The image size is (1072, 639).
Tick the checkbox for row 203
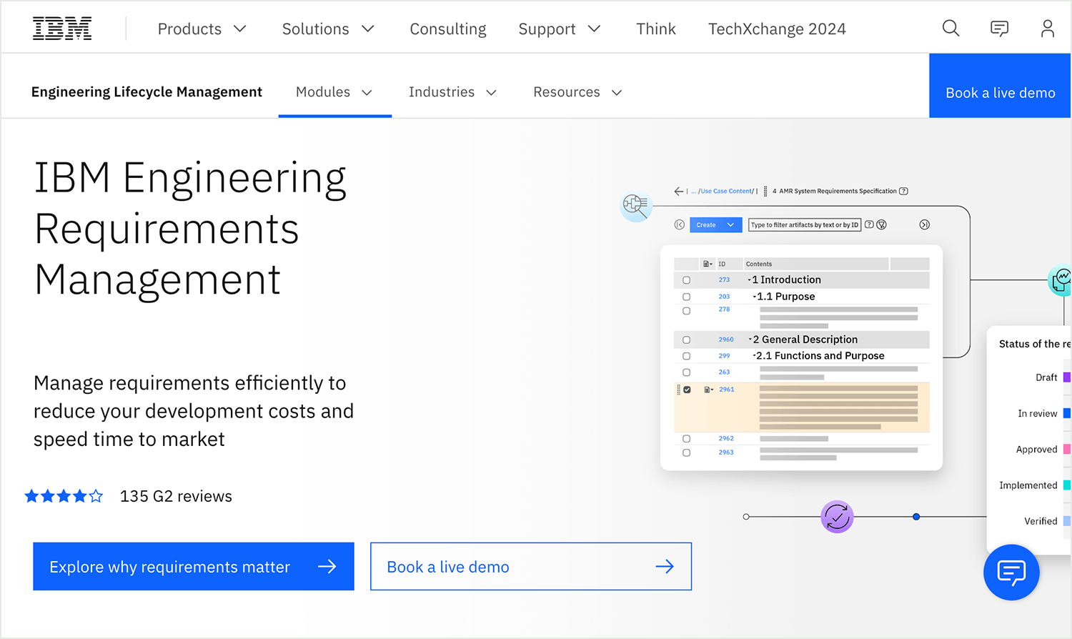pos(686,297)
